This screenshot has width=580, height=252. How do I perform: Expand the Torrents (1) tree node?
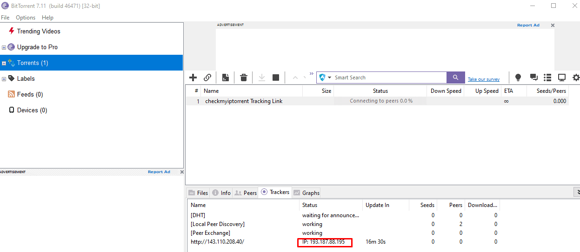click(x=4, y=63)
